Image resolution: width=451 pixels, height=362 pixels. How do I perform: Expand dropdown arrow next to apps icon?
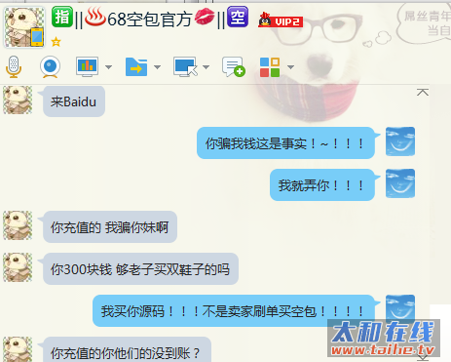click(290, 67)
